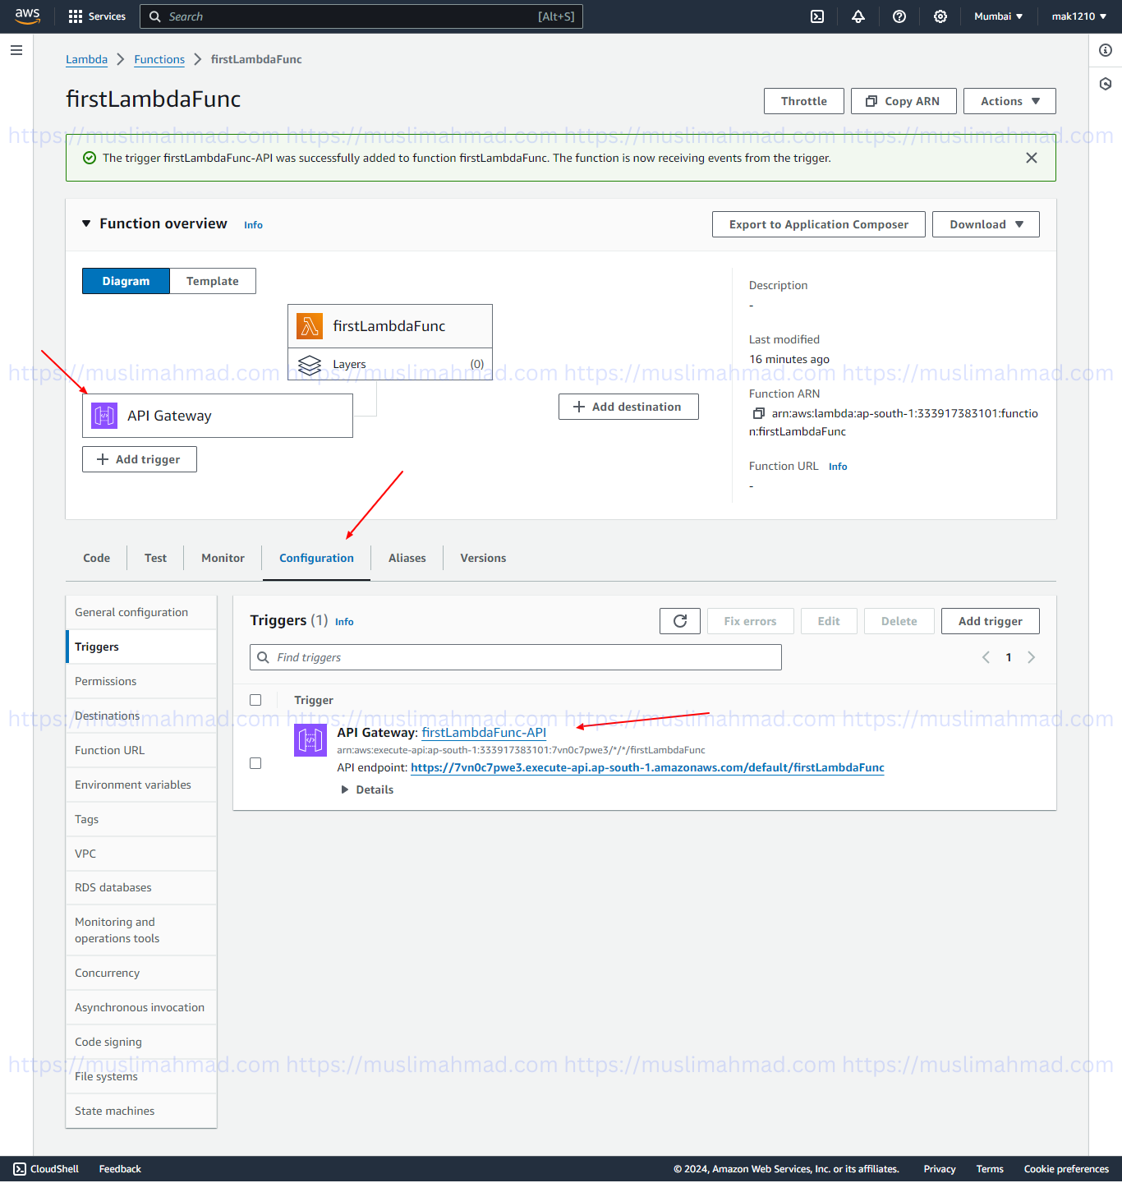Viewport: 1122px width, 1183px height.
Task: Select the API Gateway node in the diagram
Action: pos(217,416)
